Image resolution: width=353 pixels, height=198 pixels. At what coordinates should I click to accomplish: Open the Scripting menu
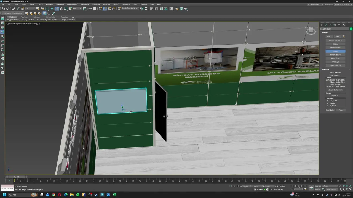pyautogui.click(x=106, y=5)
